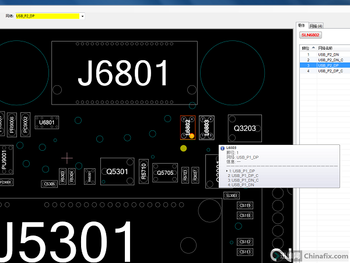The image size is (350, 263).
Task: Click the CS306 component footprint
Action: pyautogui.click(x=50, y=184)
